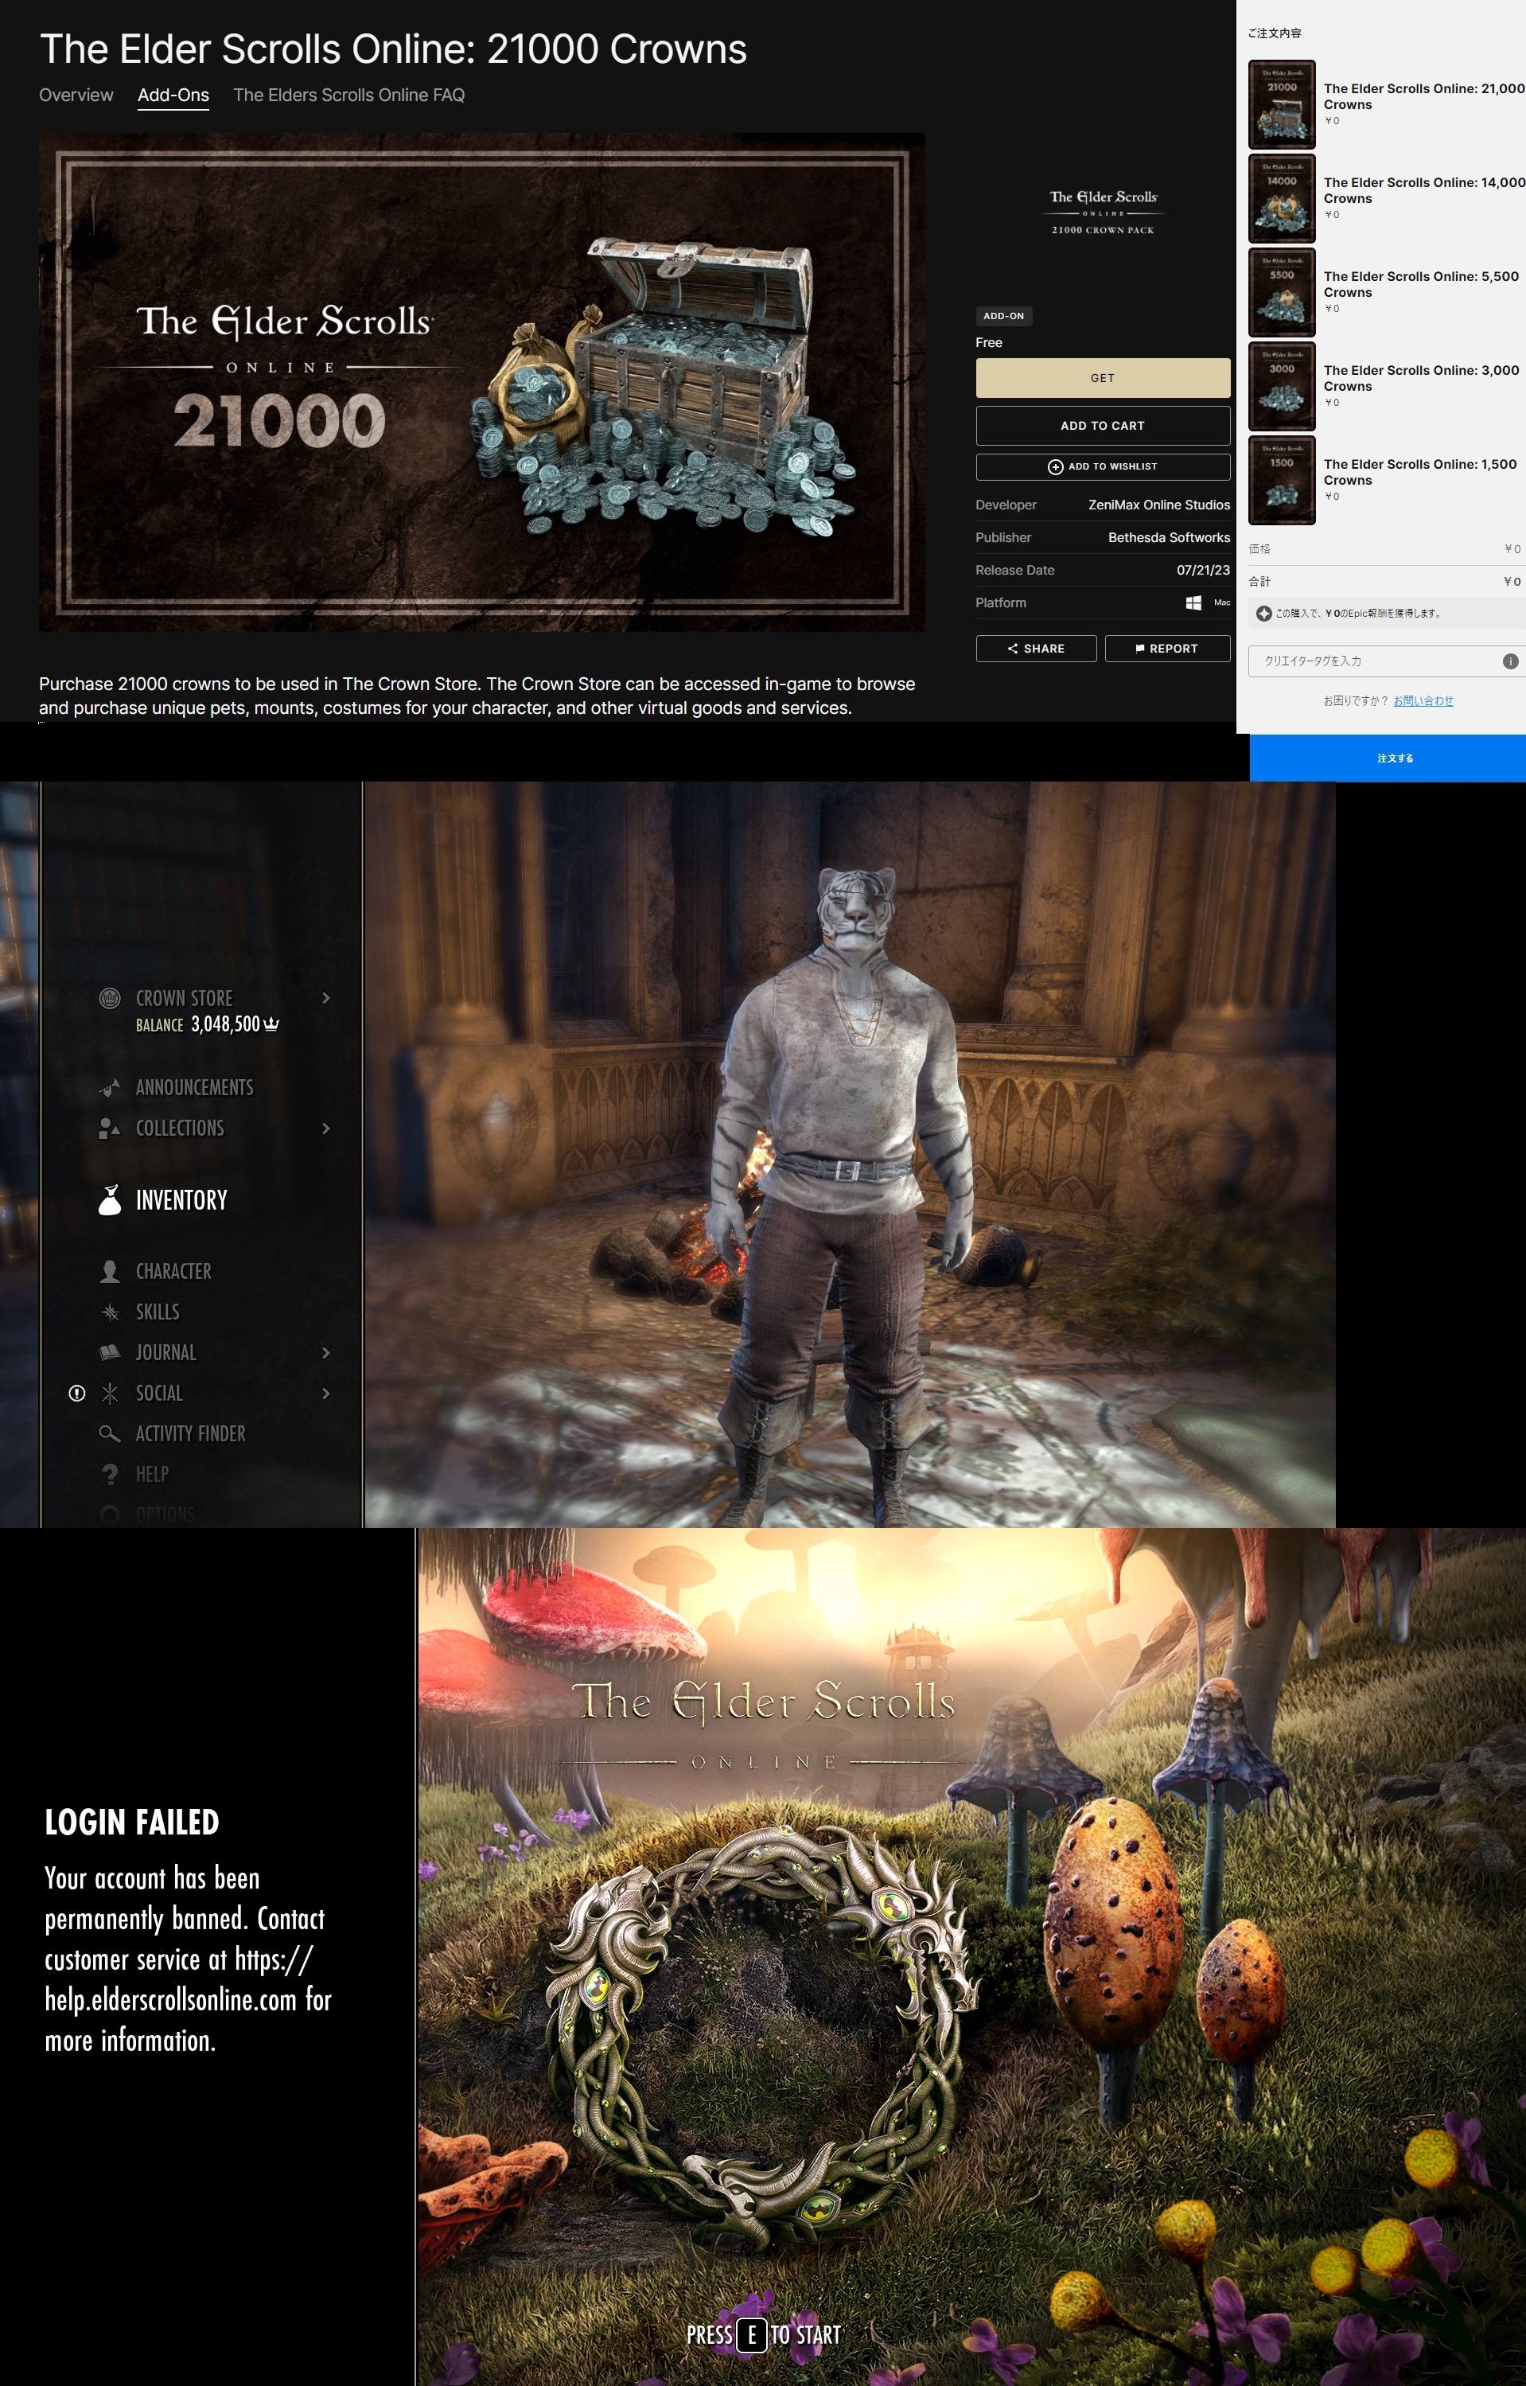Expand the Journal submenu chevron
The image size is (1526, 2386).
pyautogui.click(x=326, y=1352)
